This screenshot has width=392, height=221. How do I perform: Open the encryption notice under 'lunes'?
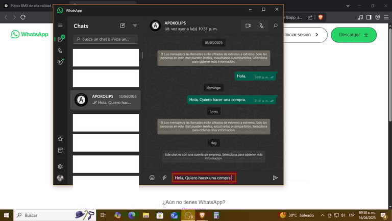[214, 127]
